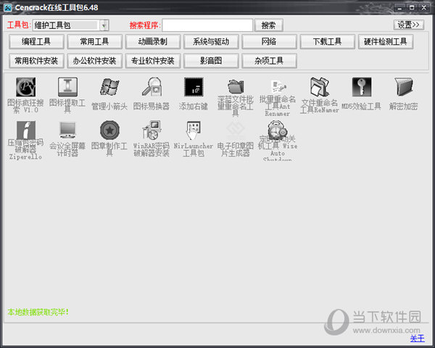Click the 搜索 button
This screenshot has height=348, width=435.
(x=268, y=25)
